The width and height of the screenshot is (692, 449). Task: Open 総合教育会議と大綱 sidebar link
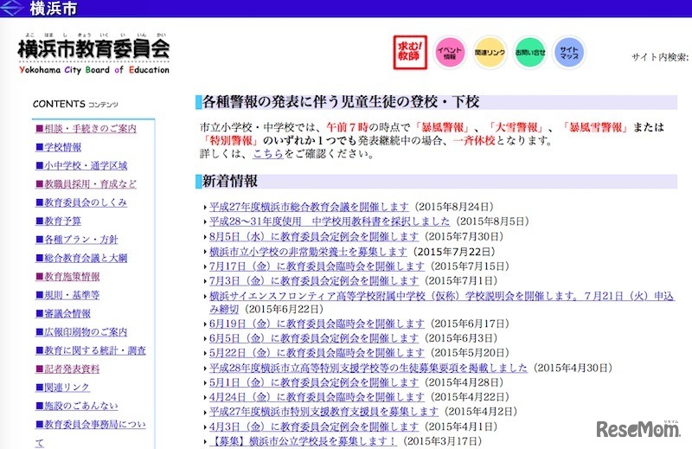pos(81,258)
